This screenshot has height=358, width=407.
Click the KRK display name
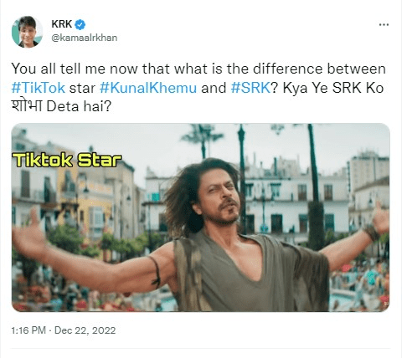62,24
